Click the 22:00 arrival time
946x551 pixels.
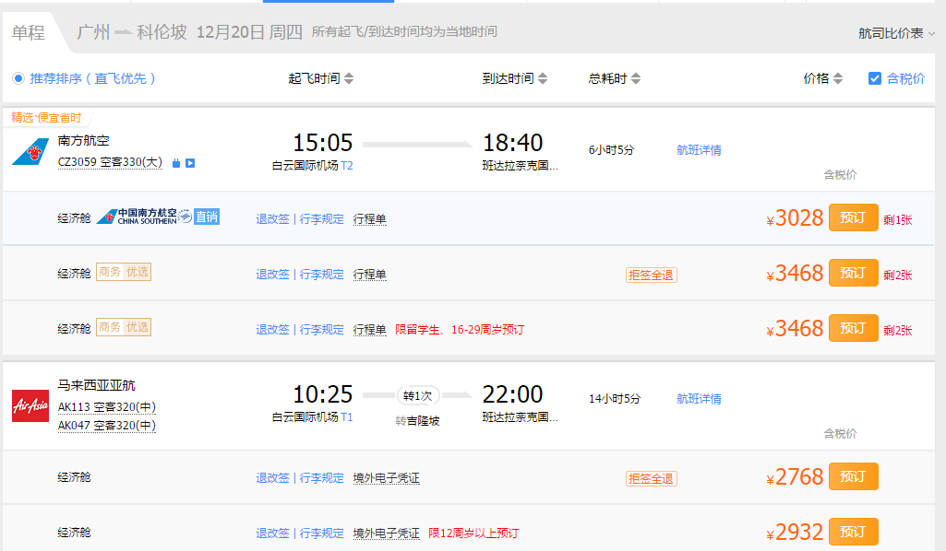pyautogui.click(x=513, y=394)
